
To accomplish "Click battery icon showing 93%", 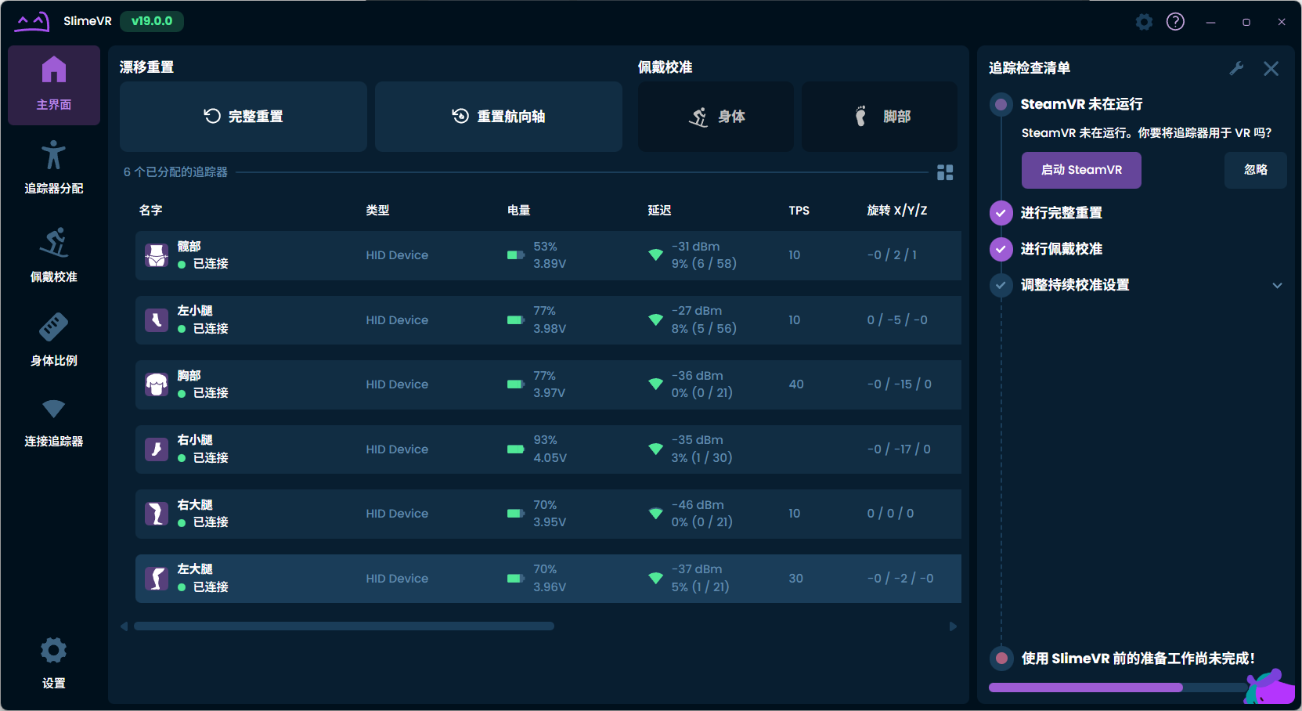I will click(x=515, y=449).
